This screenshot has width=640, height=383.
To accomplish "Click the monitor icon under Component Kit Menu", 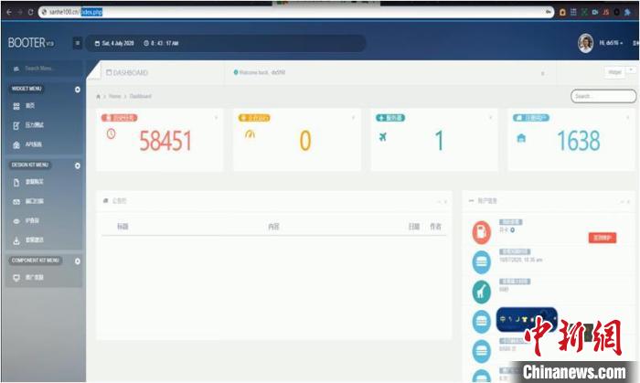I will click(x=16, y=278).
